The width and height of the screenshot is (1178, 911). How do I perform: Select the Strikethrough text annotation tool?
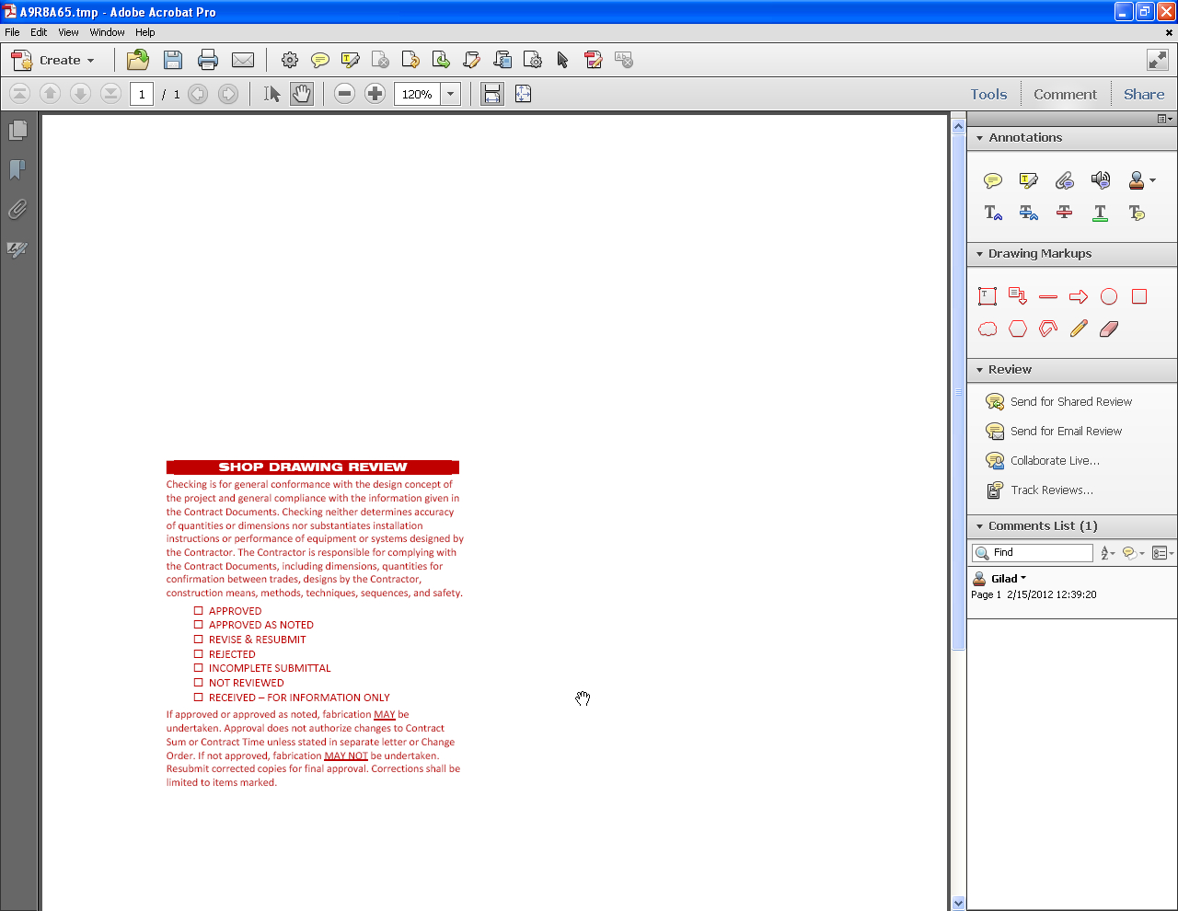1064,213
